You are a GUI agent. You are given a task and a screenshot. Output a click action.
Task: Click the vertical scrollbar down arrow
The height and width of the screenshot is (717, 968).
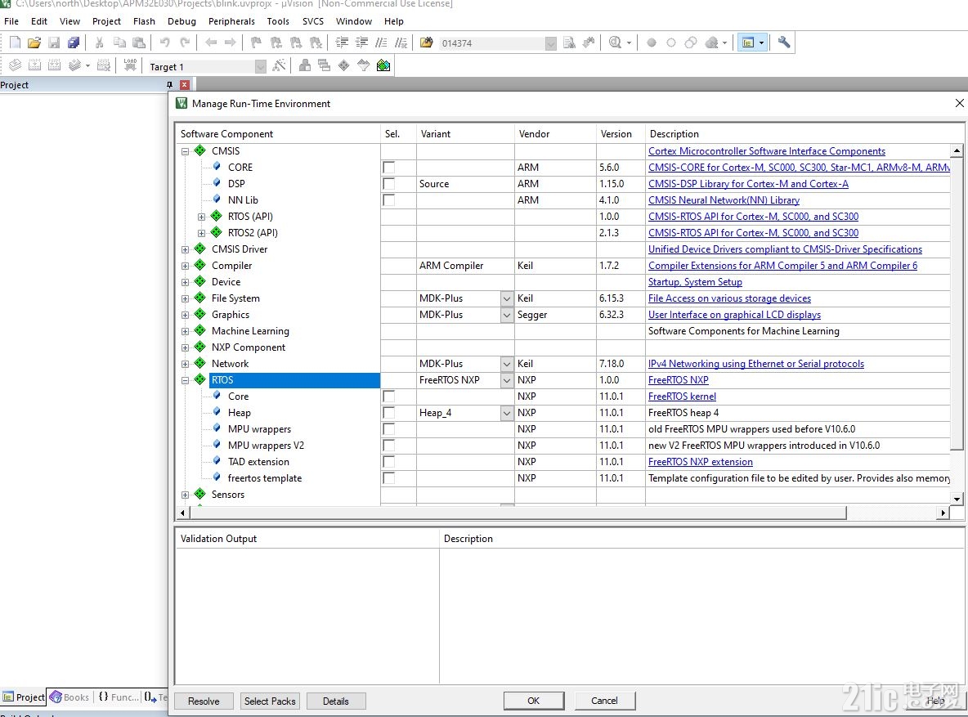(x=957, y=499)
